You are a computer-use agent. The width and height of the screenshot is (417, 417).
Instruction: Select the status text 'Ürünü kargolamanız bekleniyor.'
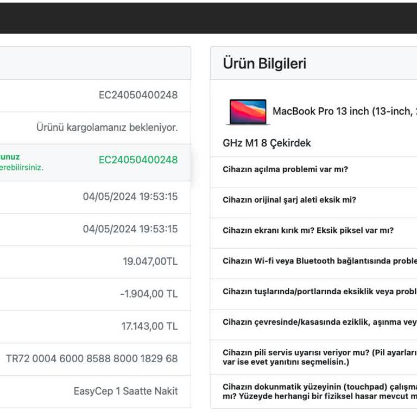tap(107, 127)
